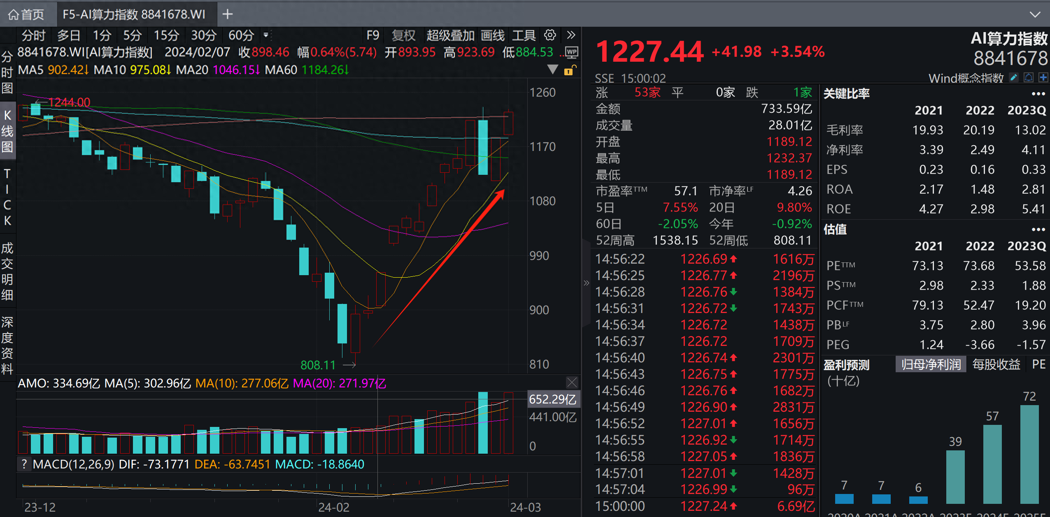
Task: Expand more toolbar options double chevron
Action: (571, 35)
